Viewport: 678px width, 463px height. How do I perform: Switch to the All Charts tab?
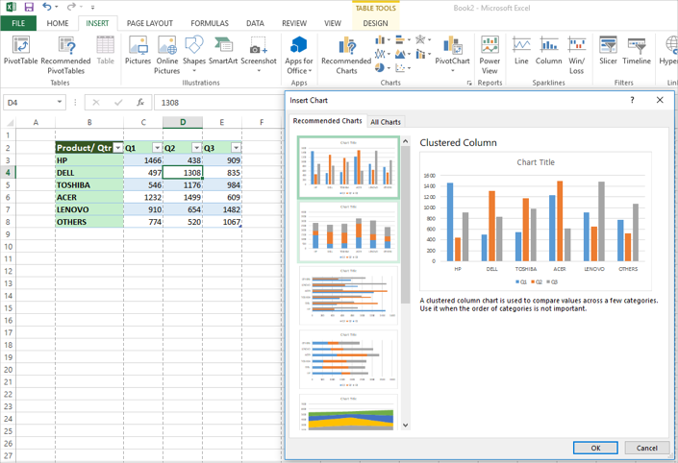[386, 122]
